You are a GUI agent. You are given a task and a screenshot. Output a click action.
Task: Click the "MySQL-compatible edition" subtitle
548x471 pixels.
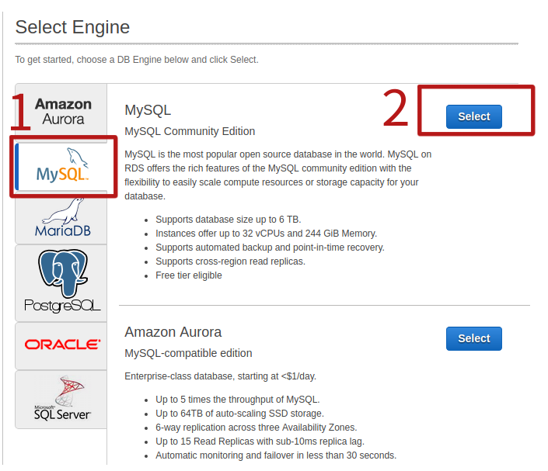click(188, 353)
